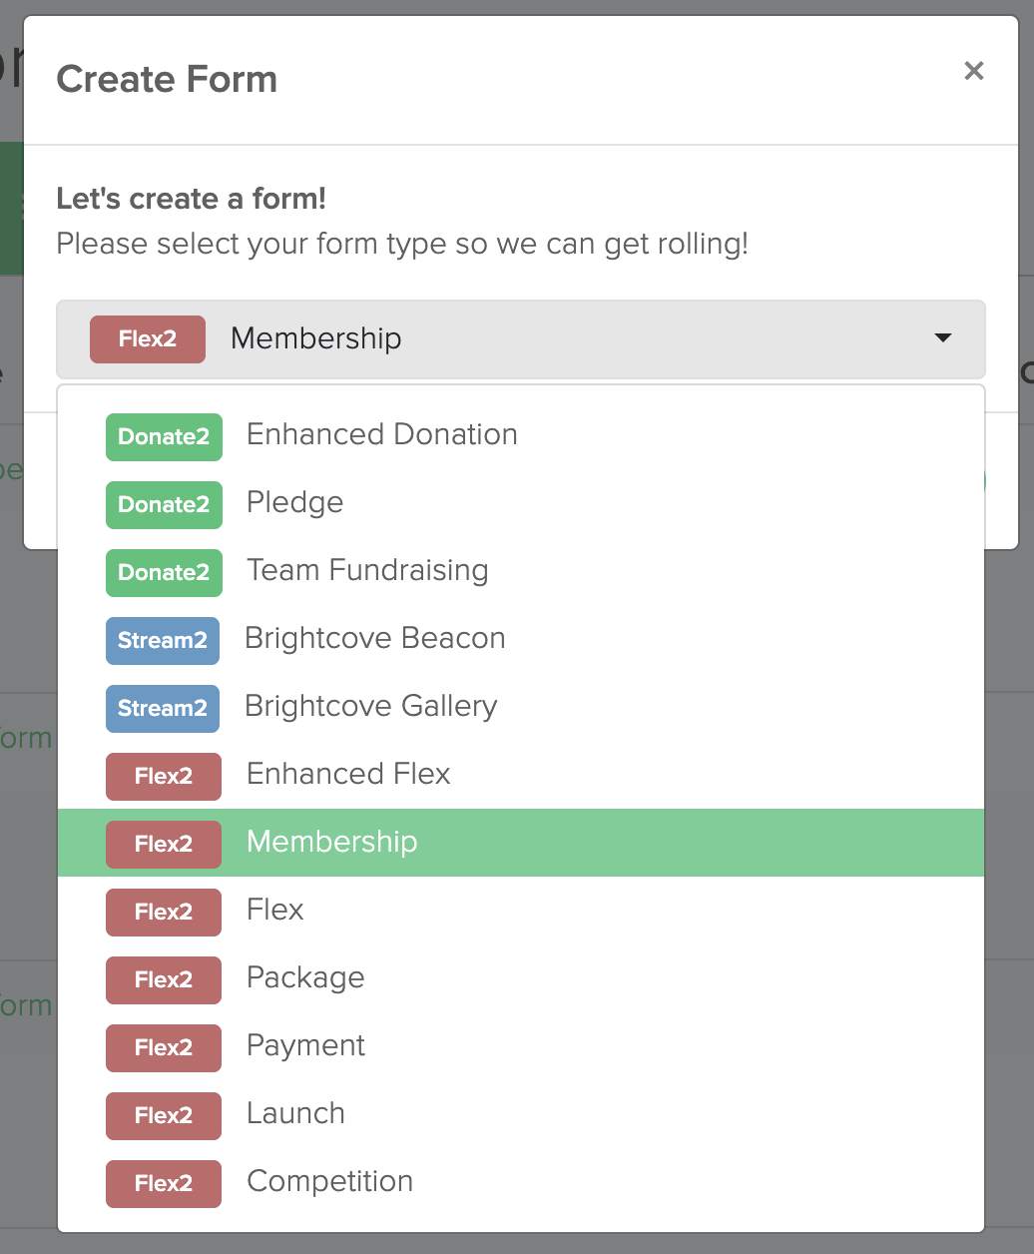Choose Brightcove Gallery option
The height and width of the screenshot is (1254, 1034).
point(370,707)
